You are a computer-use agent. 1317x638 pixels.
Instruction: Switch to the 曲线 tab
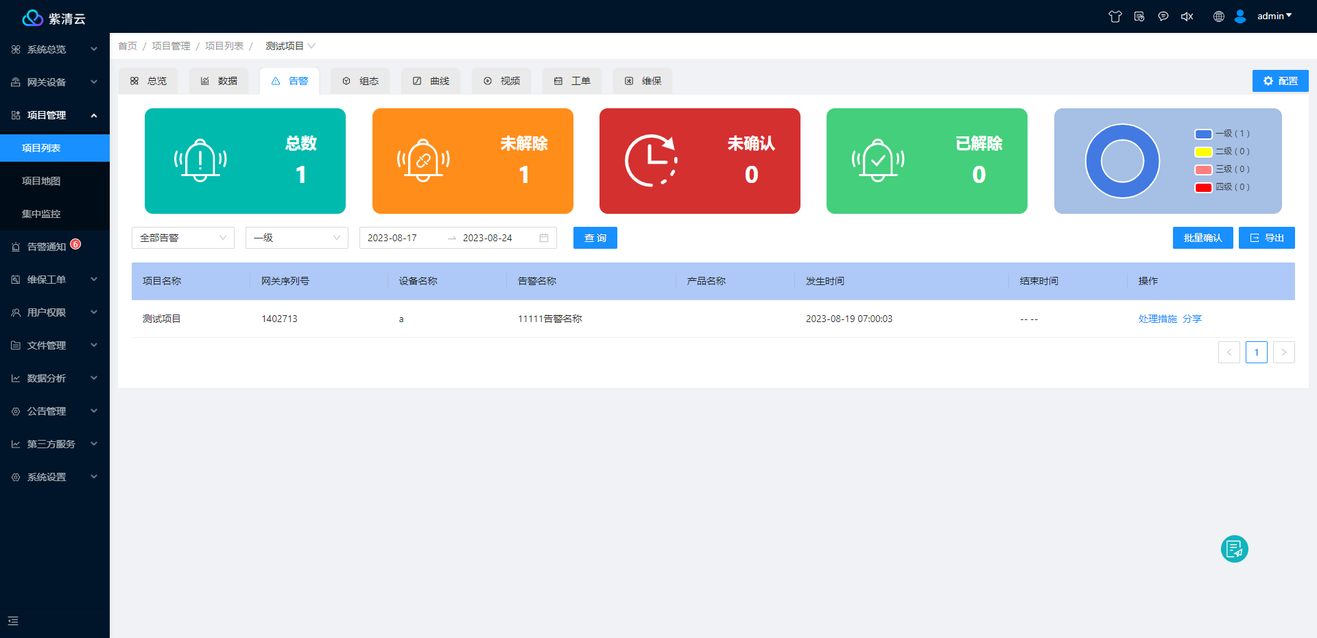[431, 81]
